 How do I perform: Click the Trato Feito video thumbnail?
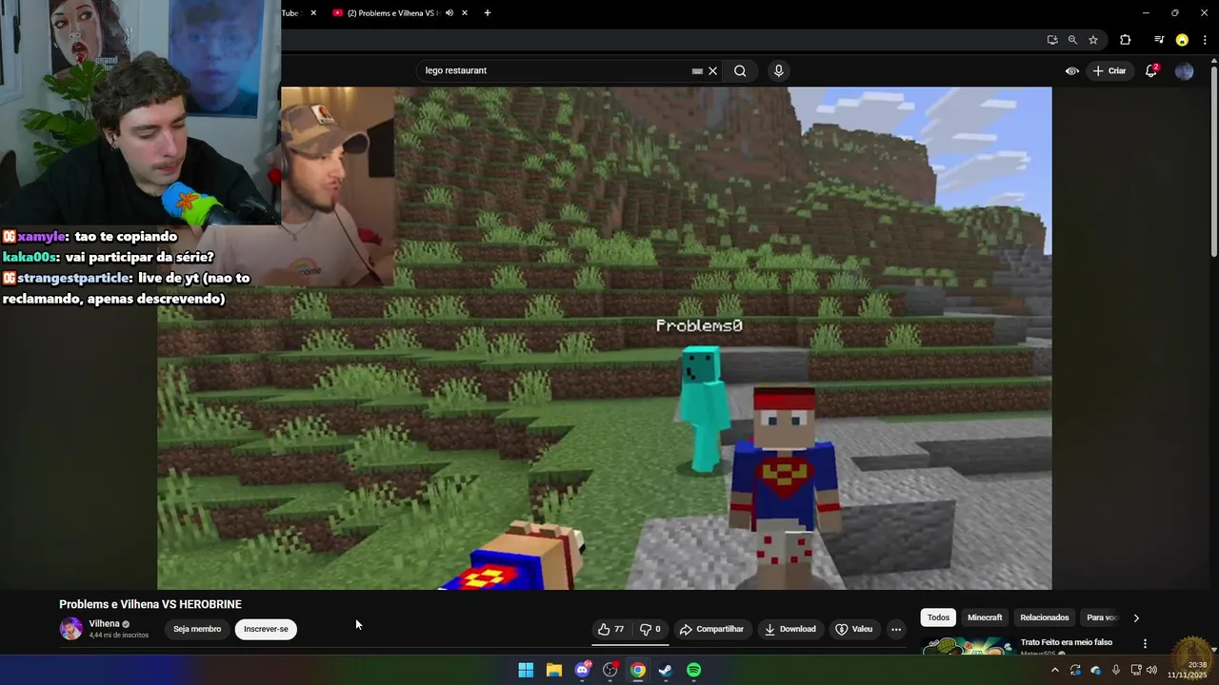968,646
